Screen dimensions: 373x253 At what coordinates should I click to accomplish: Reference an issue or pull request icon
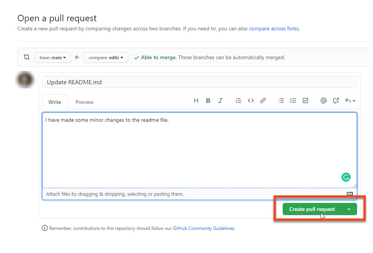click(336, 101)
